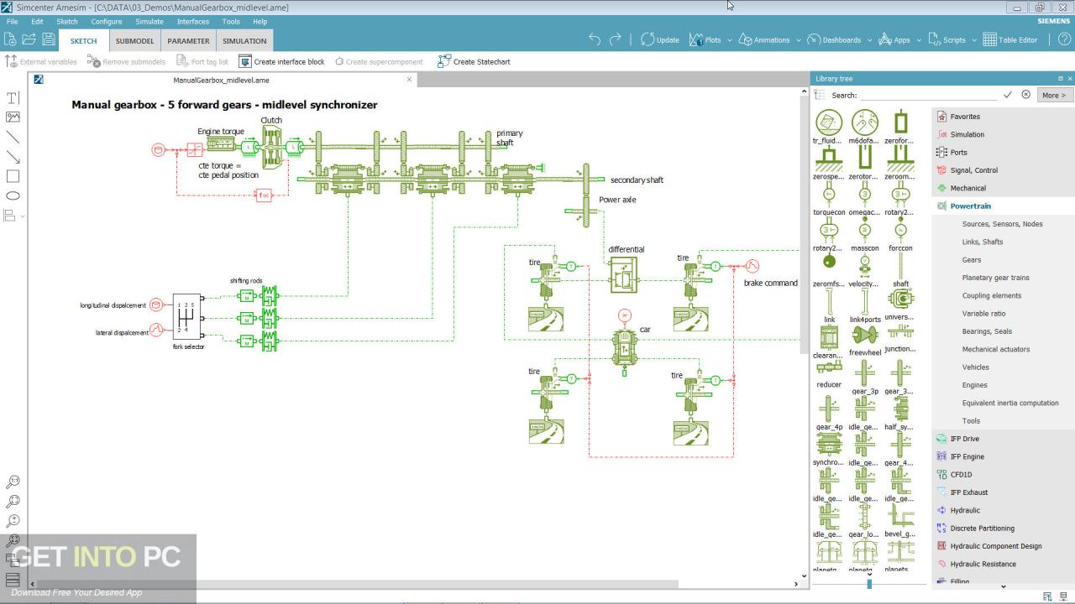Expand the align tool dropdown arrow

pos(22,216)
